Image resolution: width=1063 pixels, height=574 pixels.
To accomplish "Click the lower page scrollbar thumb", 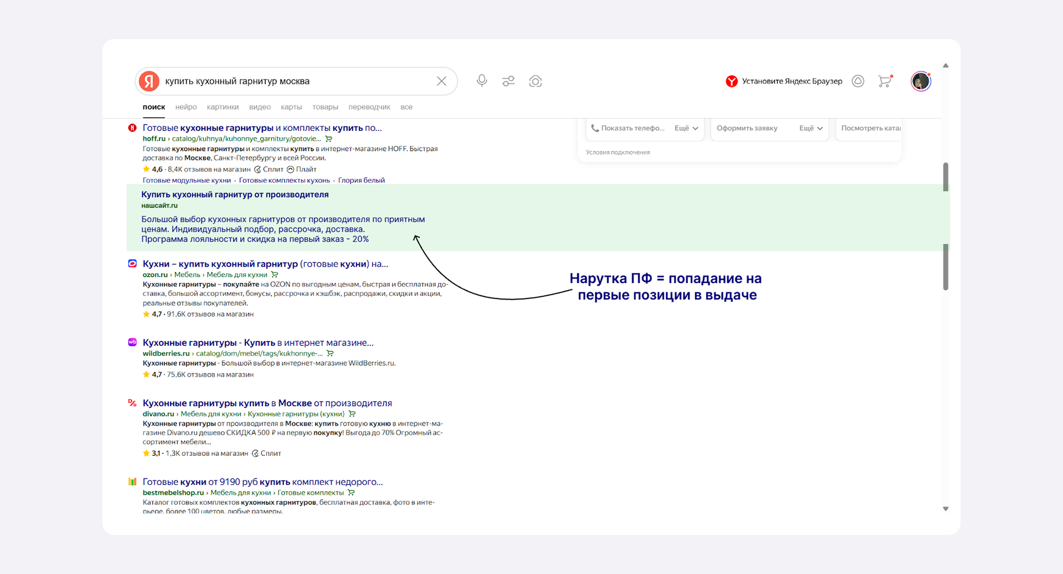I will tap(946, 267).
